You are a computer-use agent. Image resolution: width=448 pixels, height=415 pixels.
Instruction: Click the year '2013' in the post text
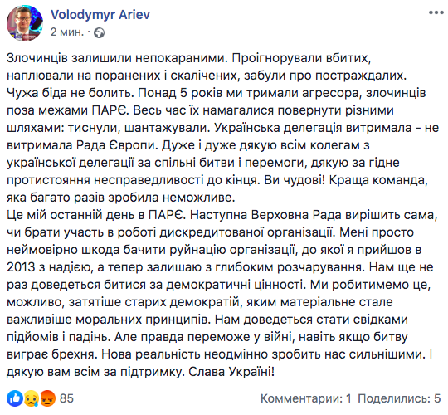[x=21, y=267]
